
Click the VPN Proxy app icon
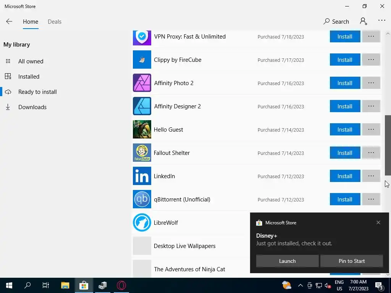click(x=142, y=38)
